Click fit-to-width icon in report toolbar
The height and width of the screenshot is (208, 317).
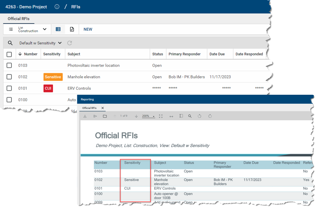tap(171, 116)
